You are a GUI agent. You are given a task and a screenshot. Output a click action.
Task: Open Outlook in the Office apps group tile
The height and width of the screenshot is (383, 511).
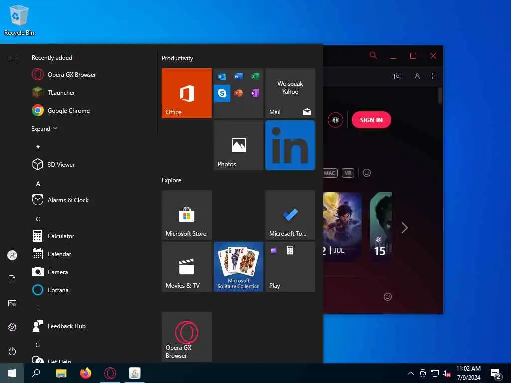tap(222, 76)
